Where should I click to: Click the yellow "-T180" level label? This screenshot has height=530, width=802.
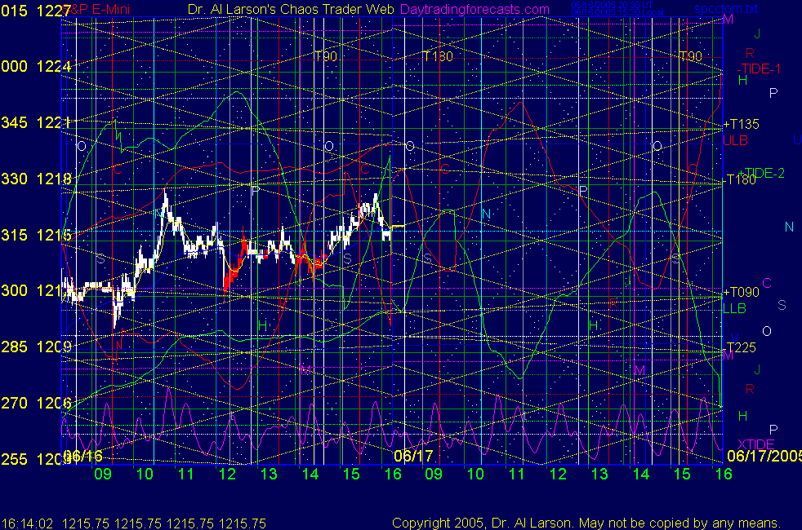(740, 179)
